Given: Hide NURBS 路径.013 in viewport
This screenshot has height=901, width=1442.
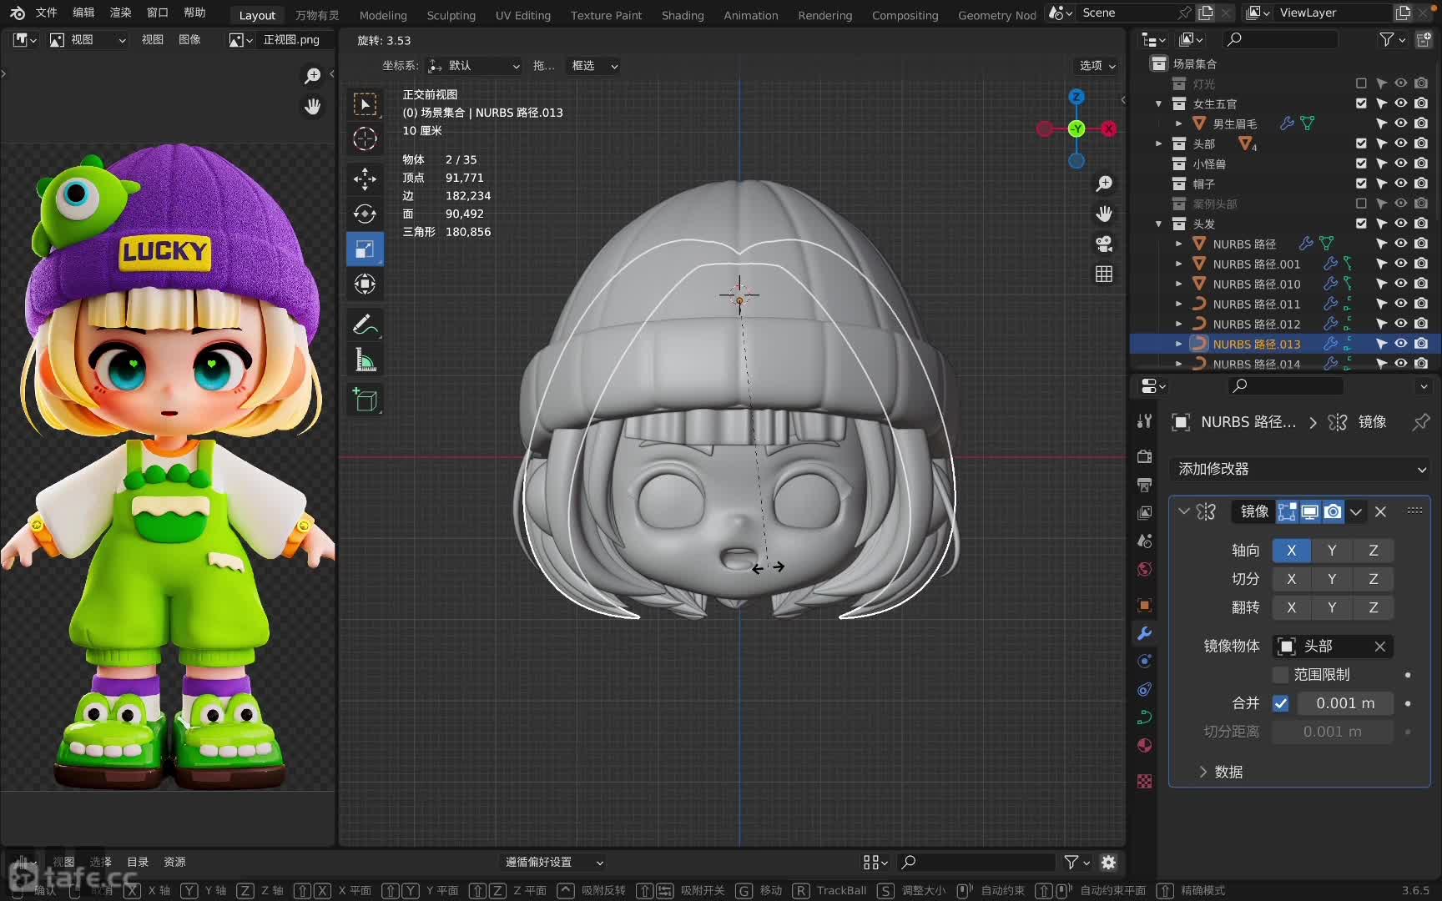Looking at the screenshot, I should click(x=1401, y=344).
